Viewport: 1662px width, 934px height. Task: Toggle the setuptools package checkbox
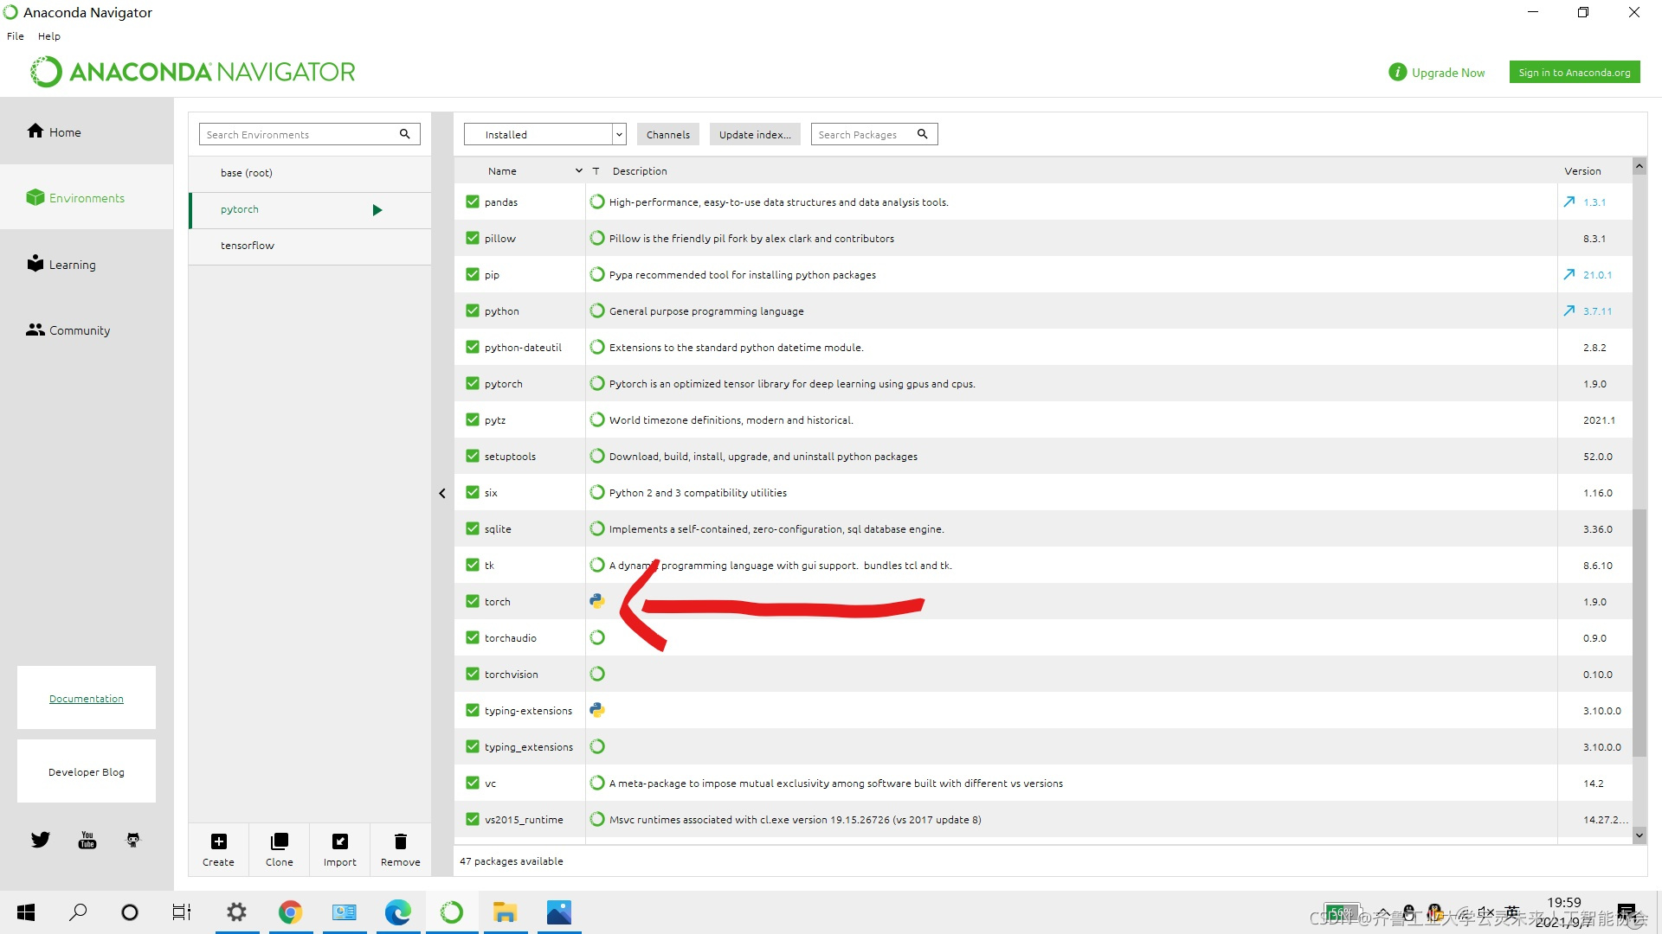click(x=473, y=456)
